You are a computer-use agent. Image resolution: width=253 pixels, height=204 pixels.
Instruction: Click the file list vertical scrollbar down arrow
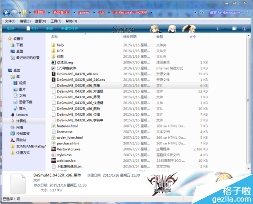(x=249, y=169)
